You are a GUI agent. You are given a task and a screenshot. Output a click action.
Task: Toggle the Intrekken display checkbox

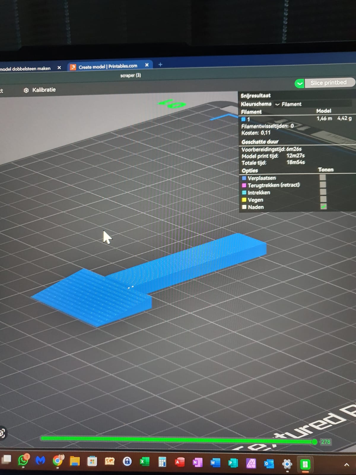[x=323, y=192]
